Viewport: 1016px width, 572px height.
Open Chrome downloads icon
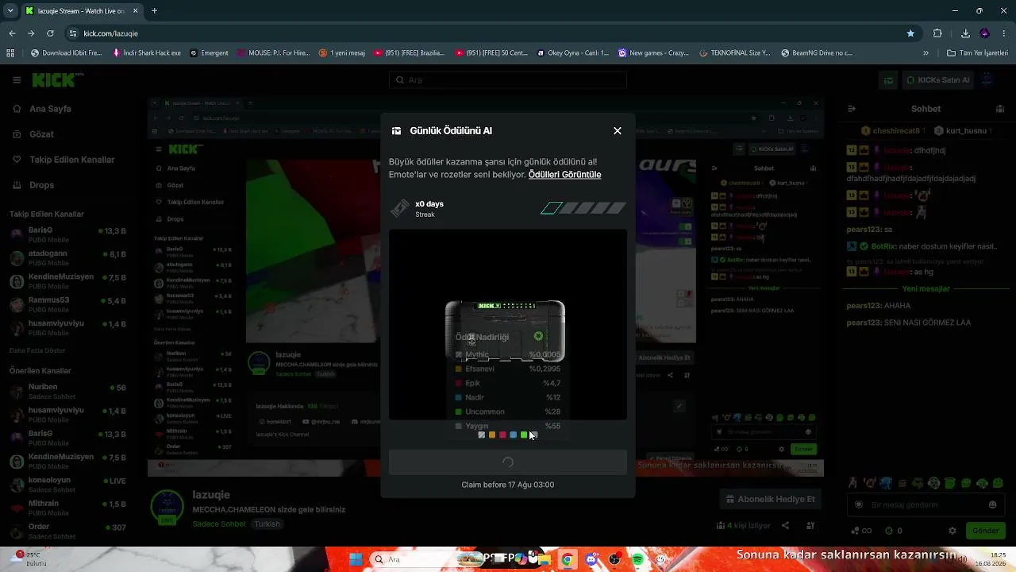pyautogui.click(x=965, y=33)
